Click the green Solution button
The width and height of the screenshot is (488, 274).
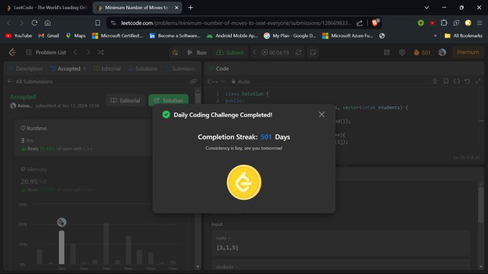pyautogui.click(x=168, y=100)
